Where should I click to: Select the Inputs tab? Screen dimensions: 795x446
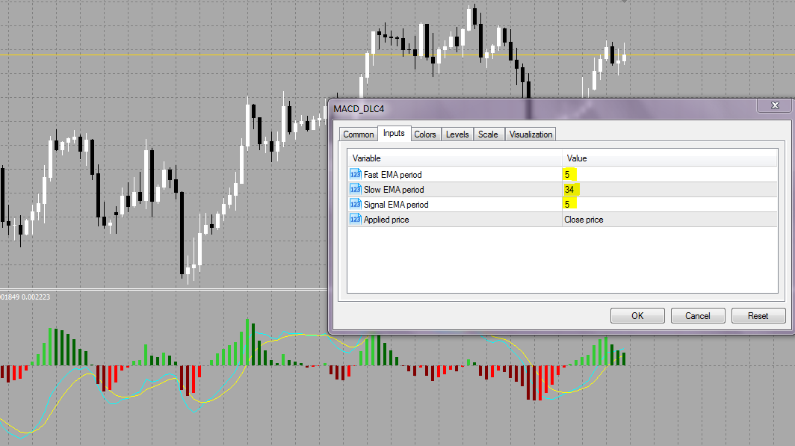[x=395, y=134]
